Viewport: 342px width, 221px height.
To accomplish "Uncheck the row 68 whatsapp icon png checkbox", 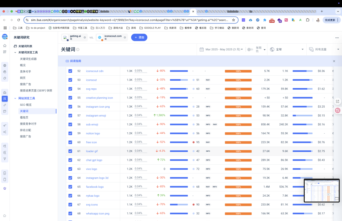I will (x=70, y=214).
